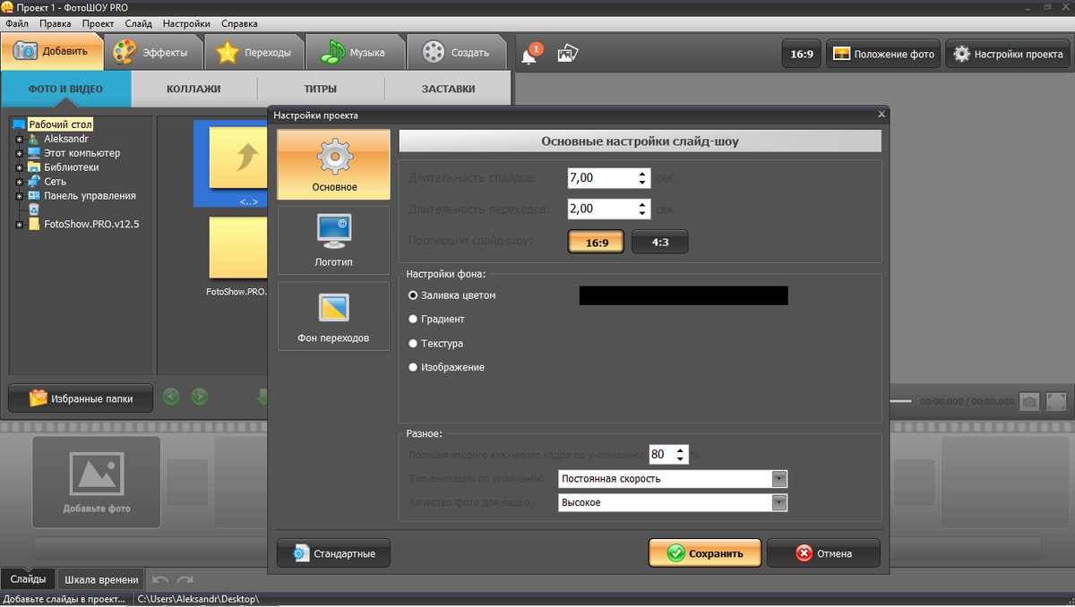This screenshot has height=607, width=1075.
Task: Click the keyframe position 80 spinner arrows
Action: point(681,455)
